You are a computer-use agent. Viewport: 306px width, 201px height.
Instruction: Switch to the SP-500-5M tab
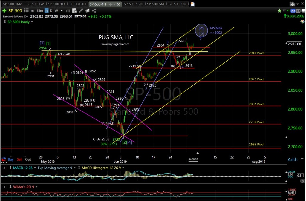[x=155, y=4]
